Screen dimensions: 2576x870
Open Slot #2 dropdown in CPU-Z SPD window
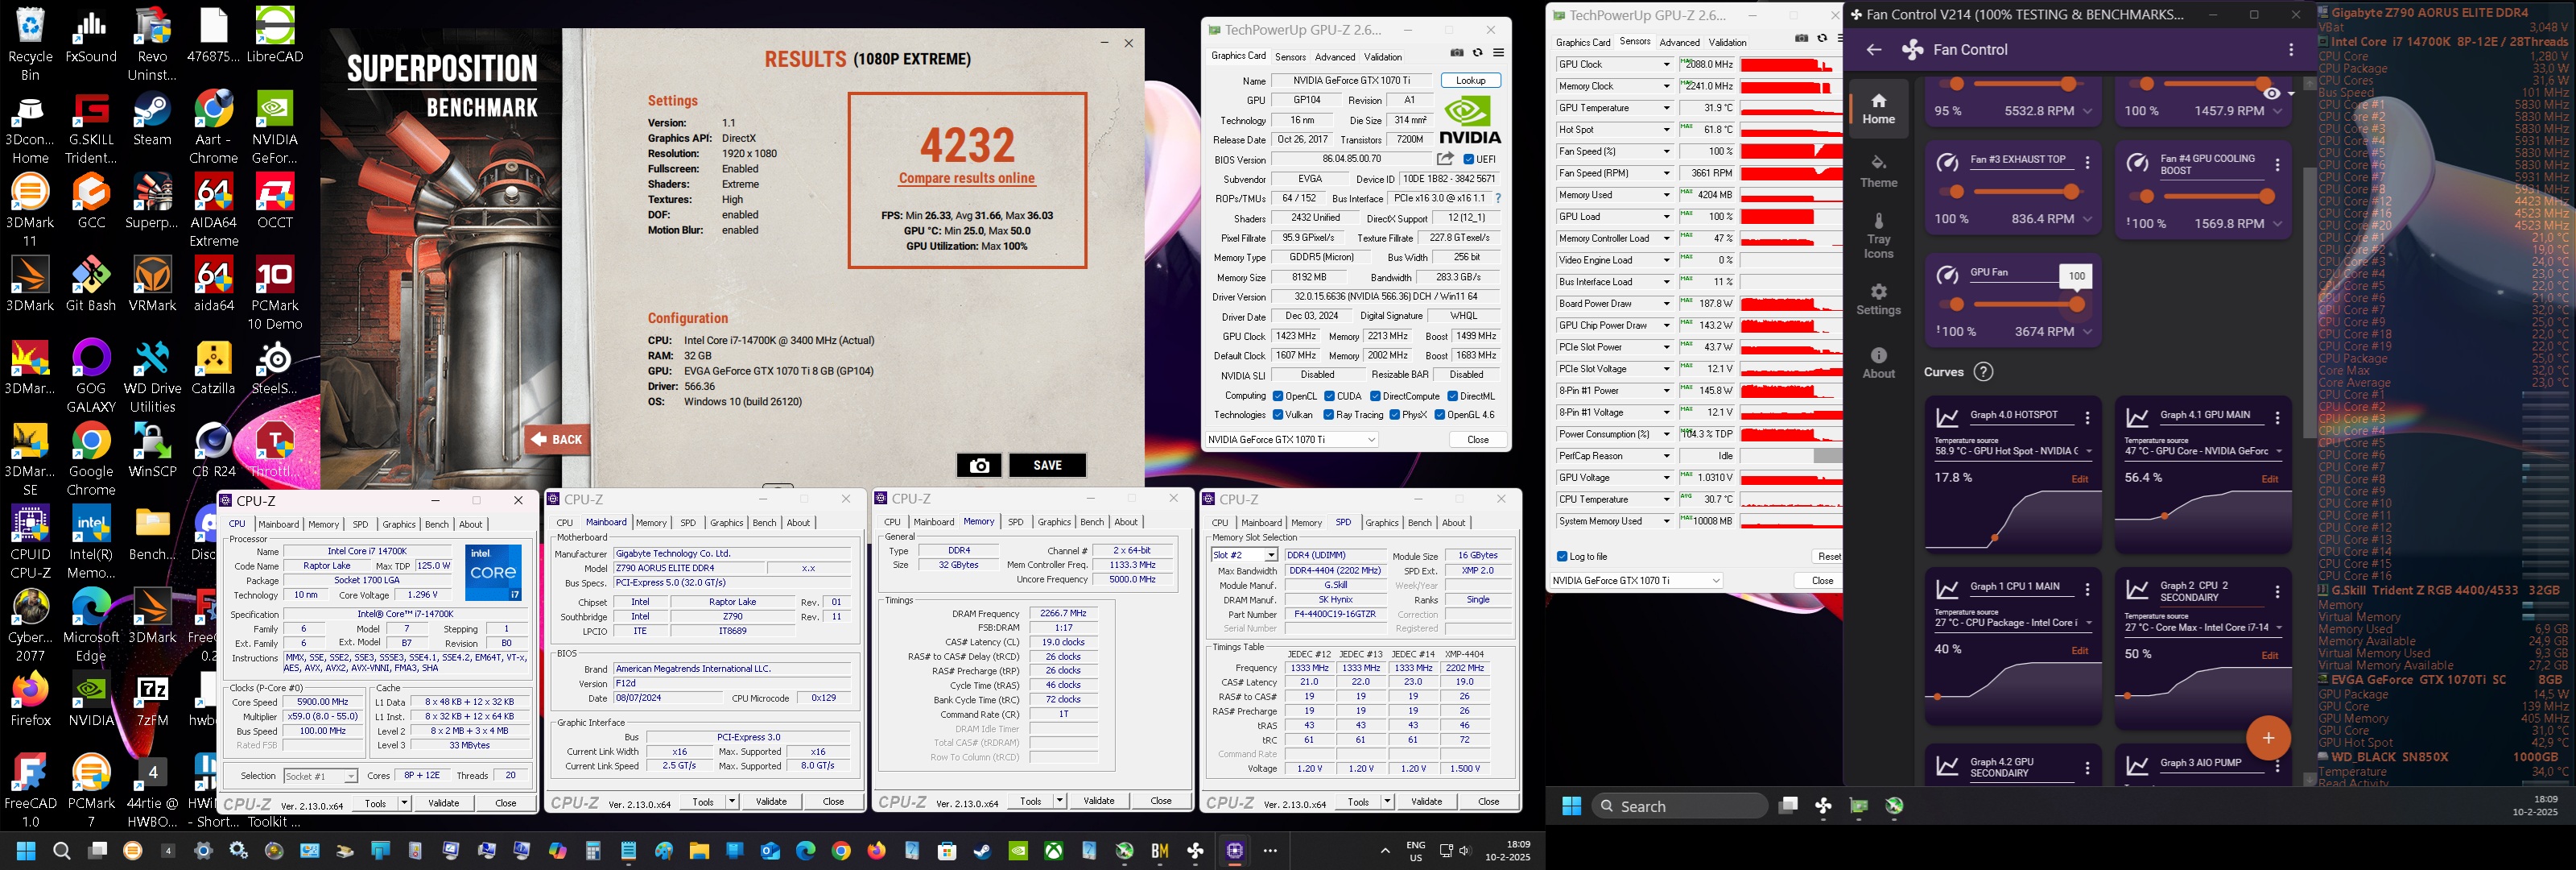point(1244,555)
